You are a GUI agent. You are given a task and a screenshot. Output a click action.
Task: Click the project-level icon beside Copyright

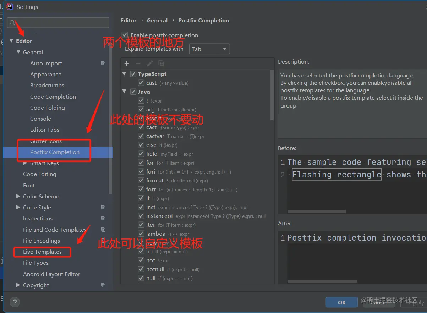pyautogui.click(x=103, y=285)
